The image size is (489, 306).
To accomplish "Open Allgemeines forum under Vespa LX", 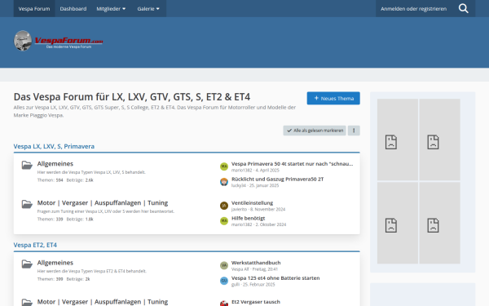I will (x=55, y=164).
